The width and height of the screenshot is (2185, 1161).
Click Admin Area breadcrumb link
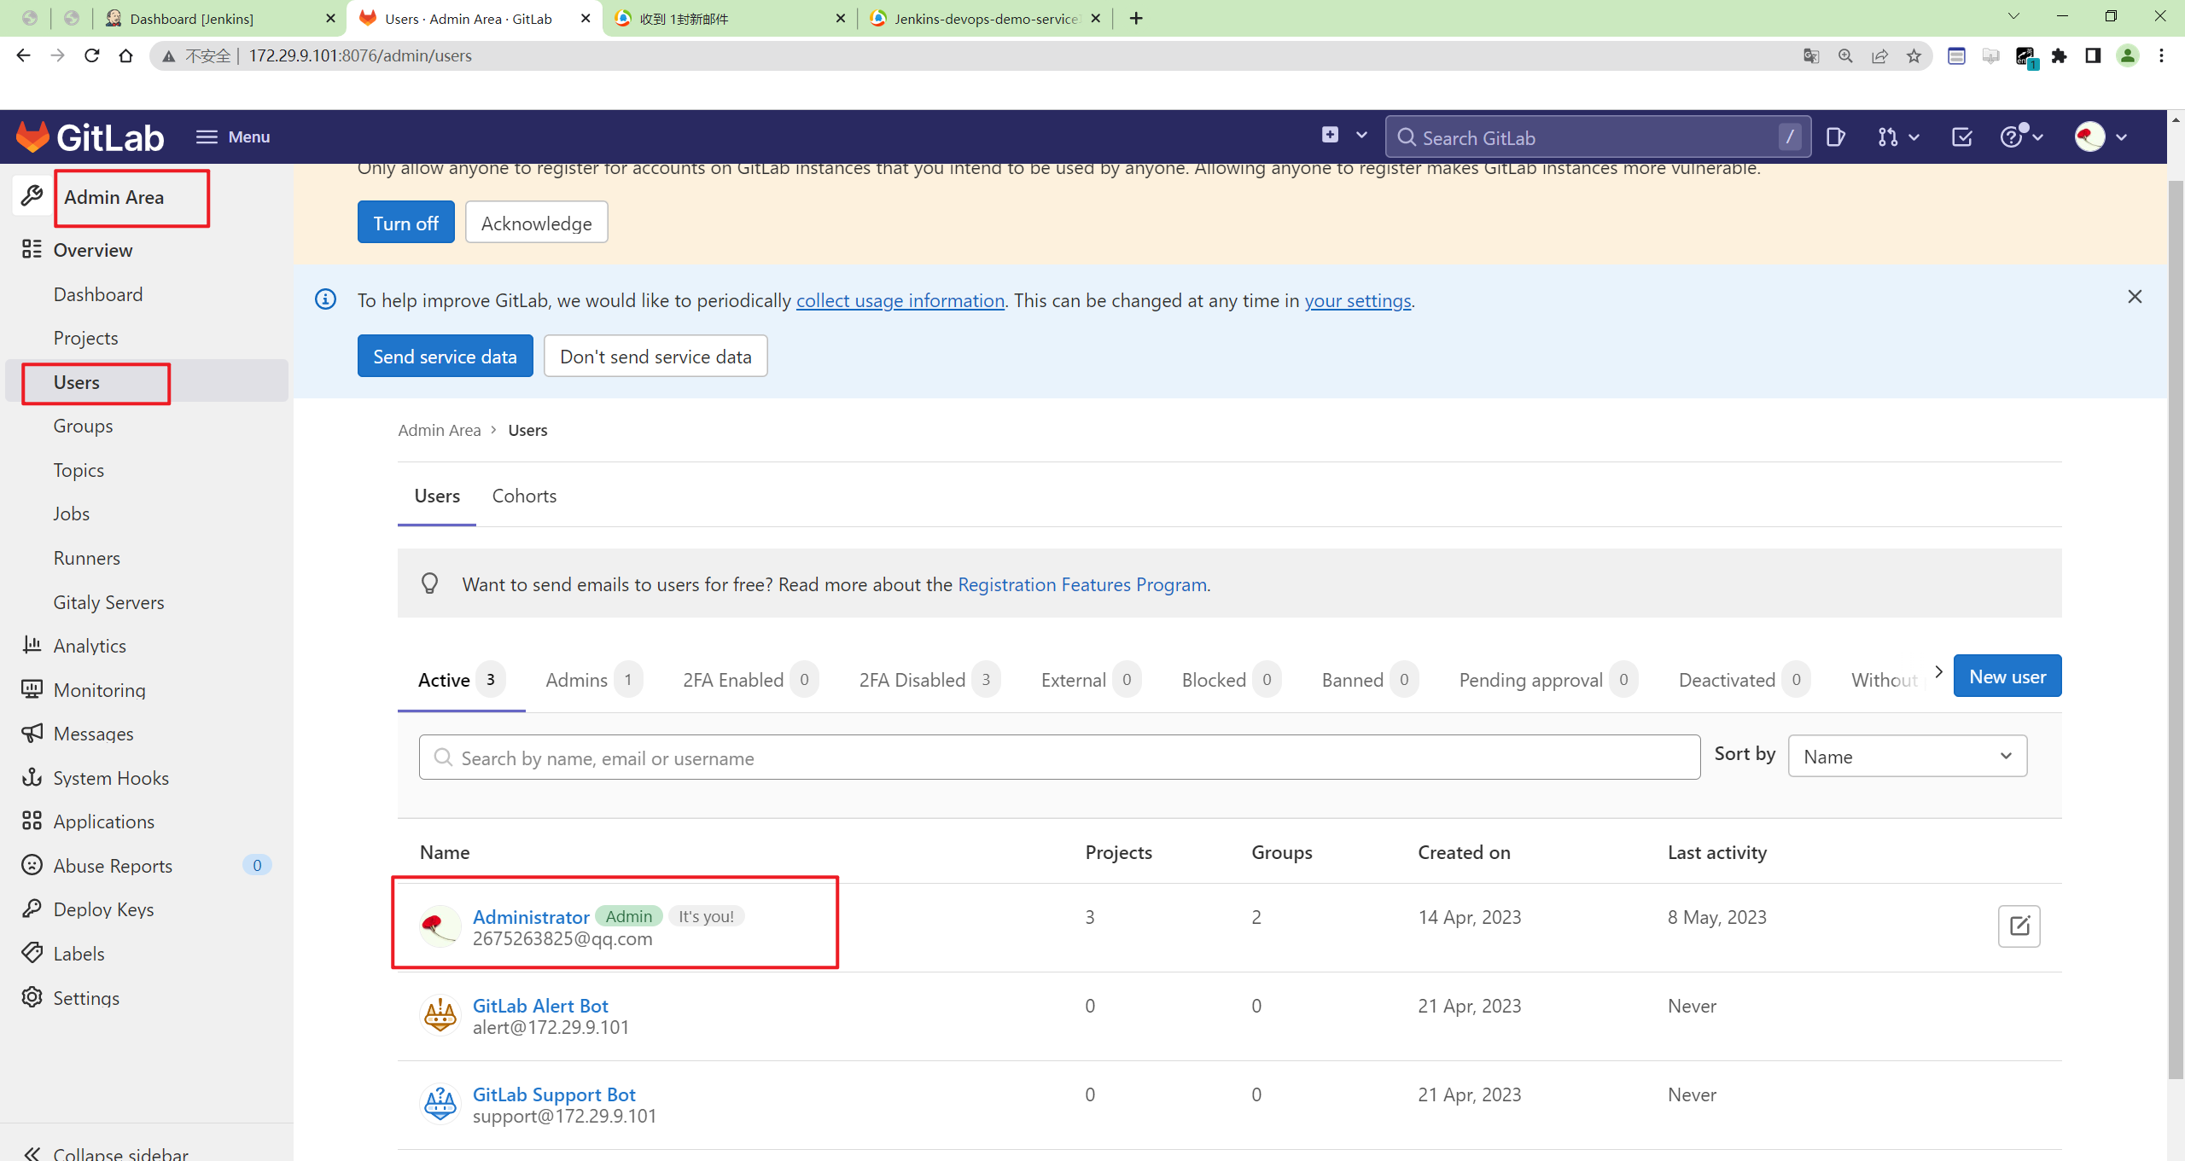tap(440, 430)
